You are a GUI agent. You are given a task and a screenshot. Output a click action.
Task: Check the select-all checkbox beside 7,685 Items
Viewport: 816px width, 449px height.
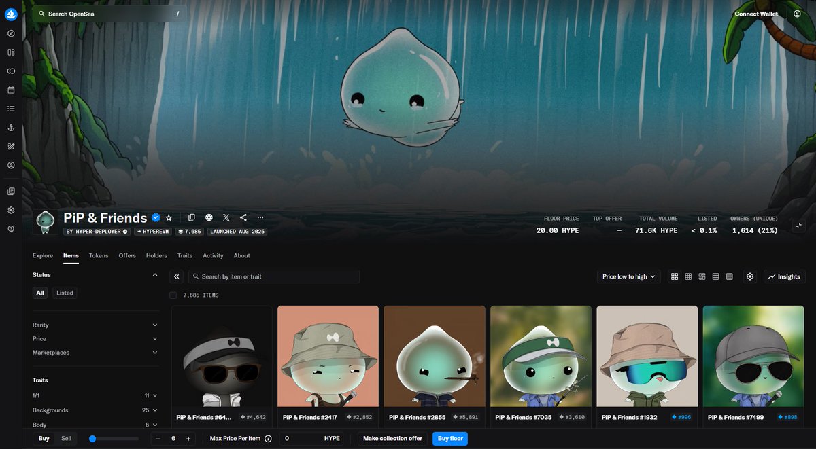[173, 295]
